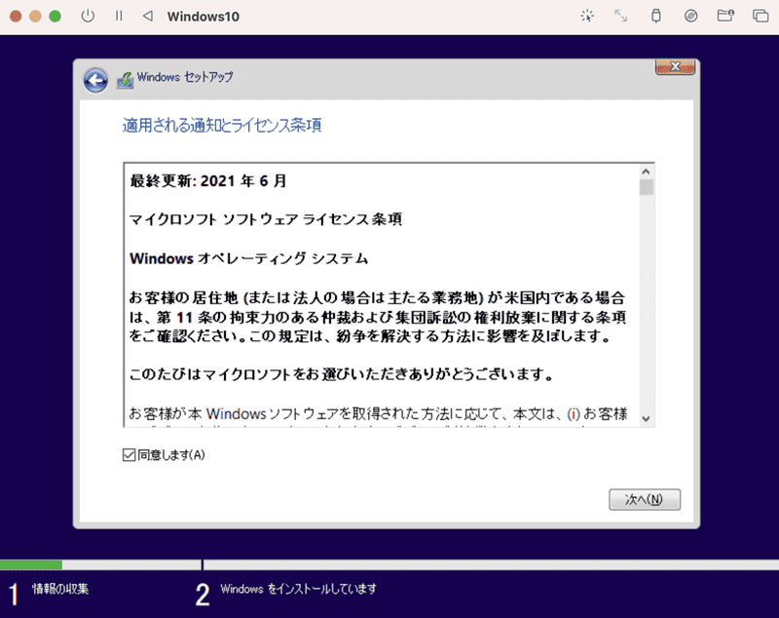Click the step 2 Windows をインストールしています label

click(x=298, y=589)
